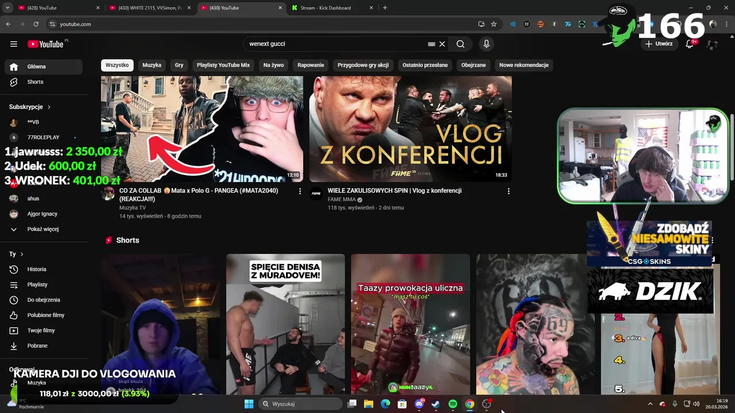Image resolution: width=735 pixels, height=413 pixels.
Task: Open Discord from the taskbar
Action: tap(419, 404)
